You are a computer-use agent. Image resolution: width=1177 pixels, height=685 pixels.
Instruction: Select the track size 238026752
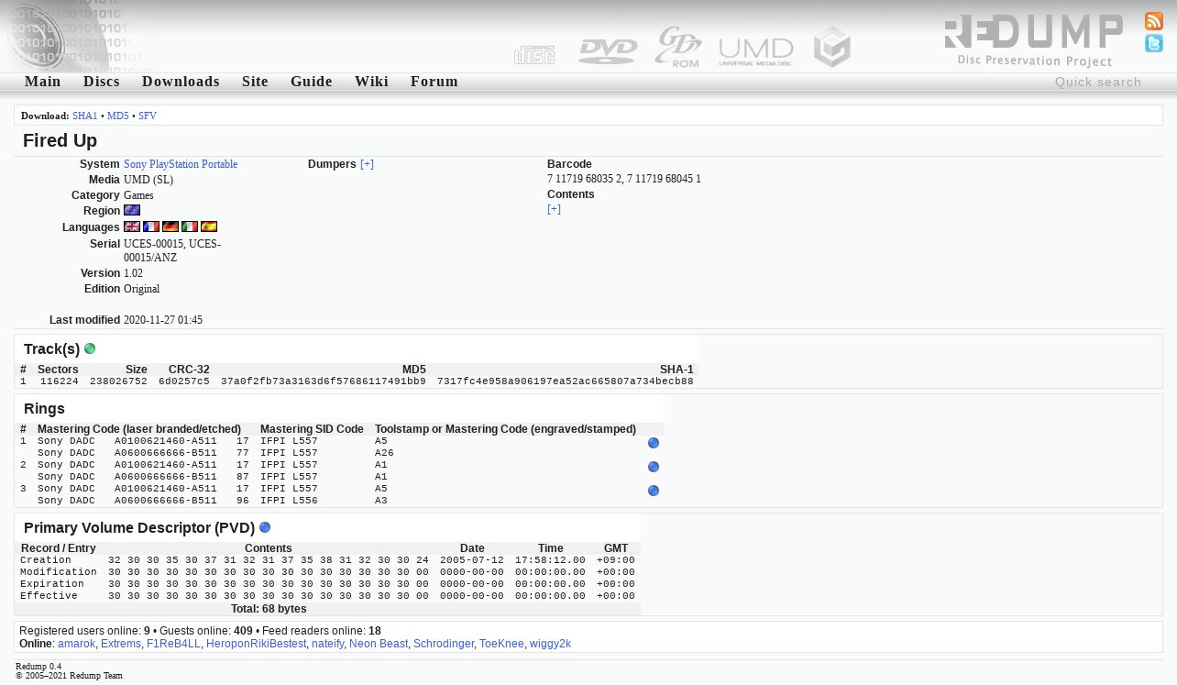click(118, 381)
